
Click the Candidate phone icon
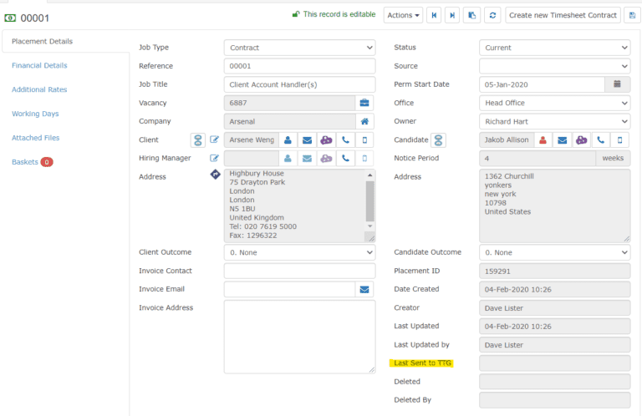[600, 140]
